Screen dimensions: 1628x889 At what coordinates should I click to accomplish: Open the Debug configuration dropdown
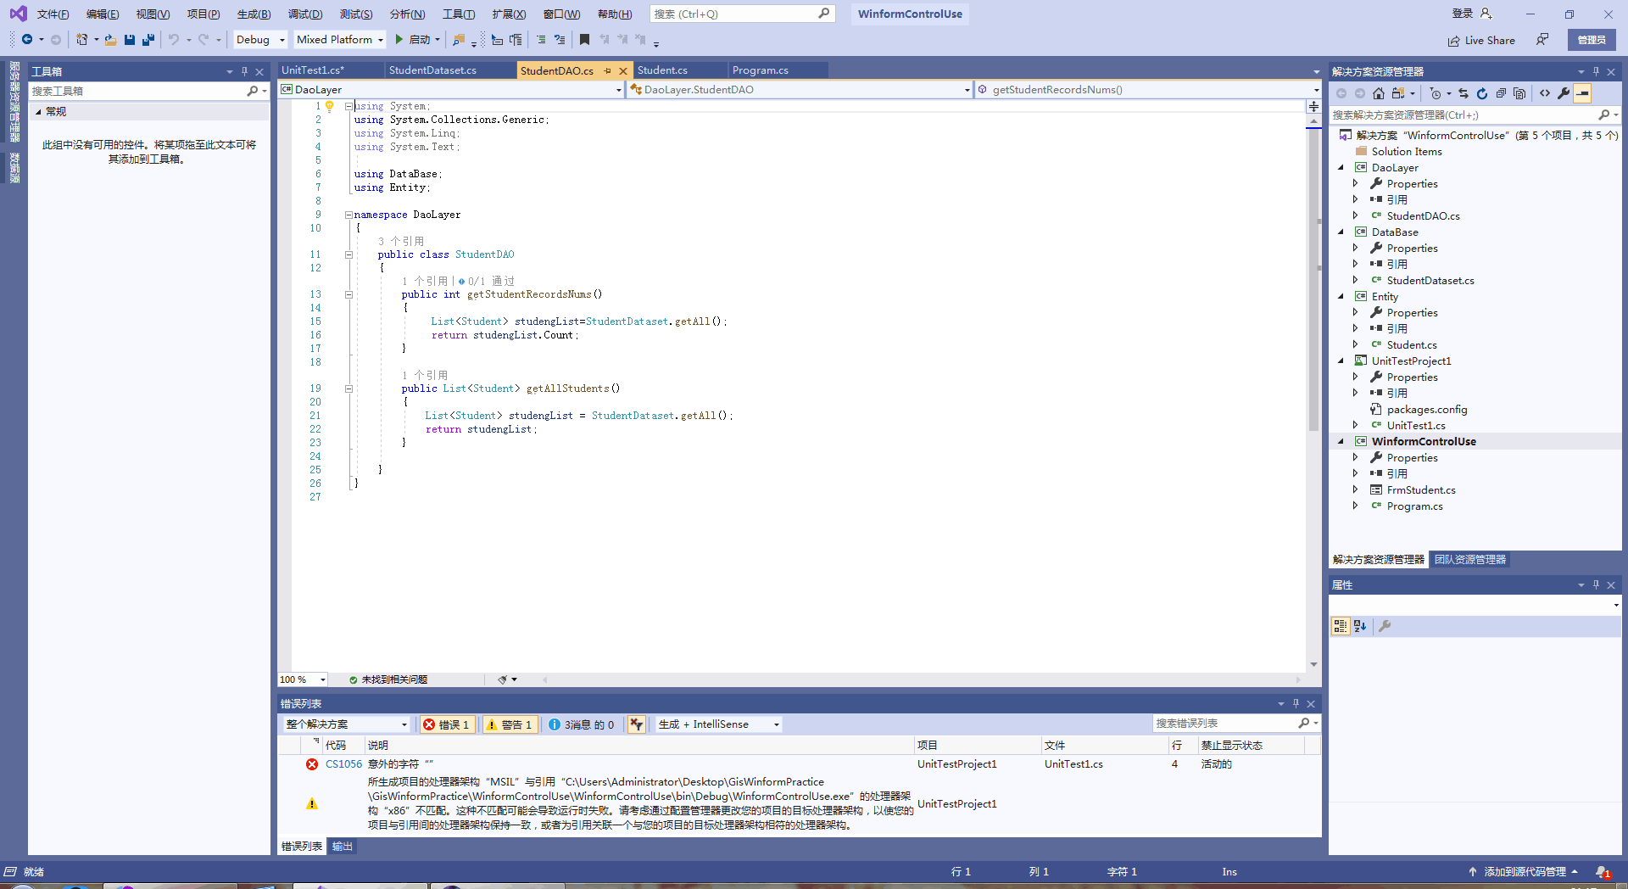(x=260, y=39)
